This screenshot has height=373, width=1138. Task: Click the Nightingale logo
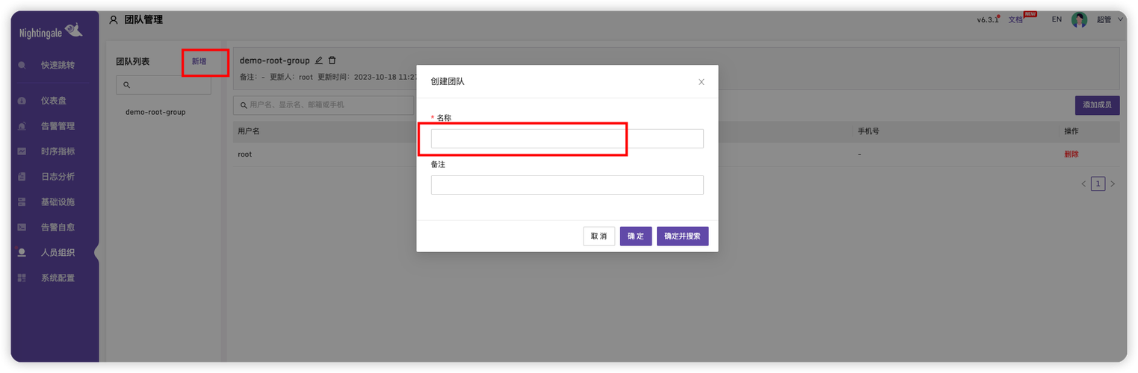[x=51, y=31]
